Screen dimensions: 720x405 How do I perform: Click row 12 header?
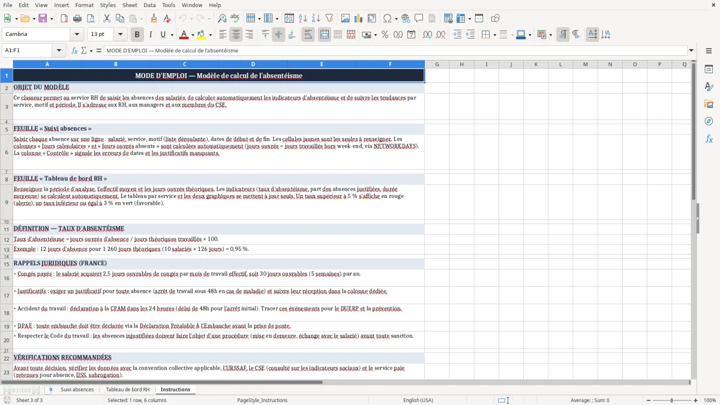tap(7, 239)
